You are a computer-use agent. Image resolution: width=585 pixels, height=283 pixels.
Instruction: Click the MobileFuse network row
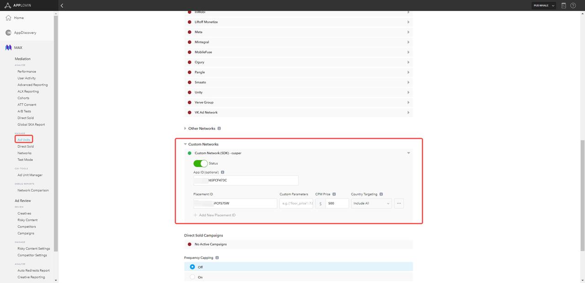coord(298,52)
